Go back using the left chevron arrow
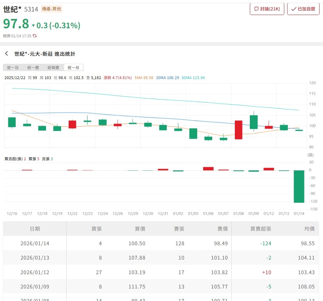Screen dimensions: 323x301 point(6,54)
